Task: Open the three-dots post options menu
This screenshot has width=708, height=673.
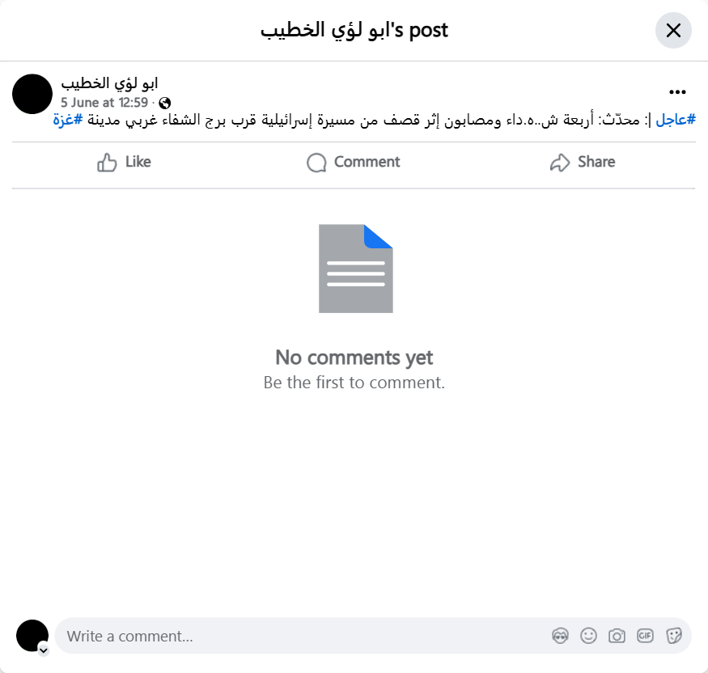Action: [677, 92]
